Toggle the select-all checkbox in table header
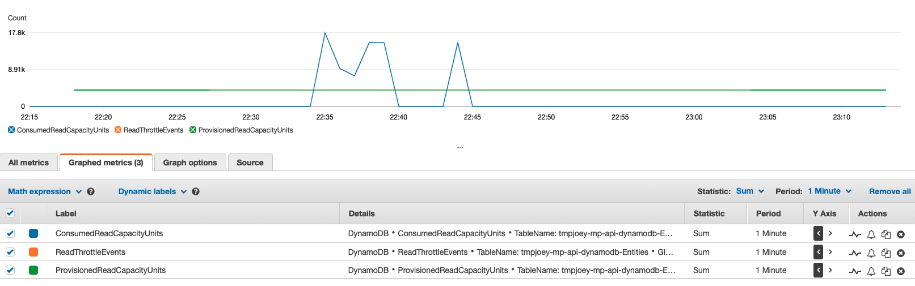This screenshot has width=915, height=286. point(10,214)
